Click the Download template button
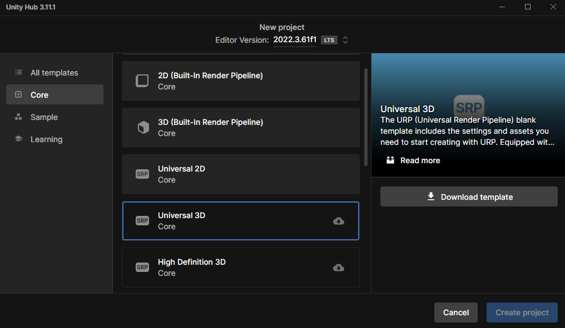This screenshot has width=565, height=328. (469, 196)
